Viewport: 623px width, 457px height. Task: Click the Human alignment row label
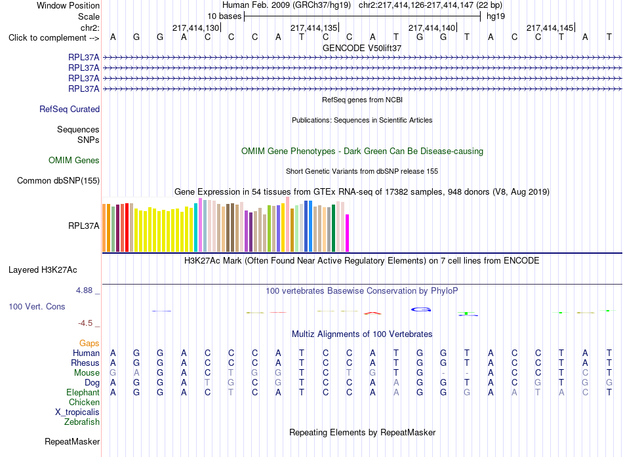(x=86, y=353)
